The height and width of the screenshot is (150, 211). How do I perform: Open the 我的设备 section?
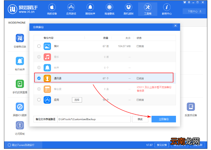pyautogui.click(x=52, y=9)
